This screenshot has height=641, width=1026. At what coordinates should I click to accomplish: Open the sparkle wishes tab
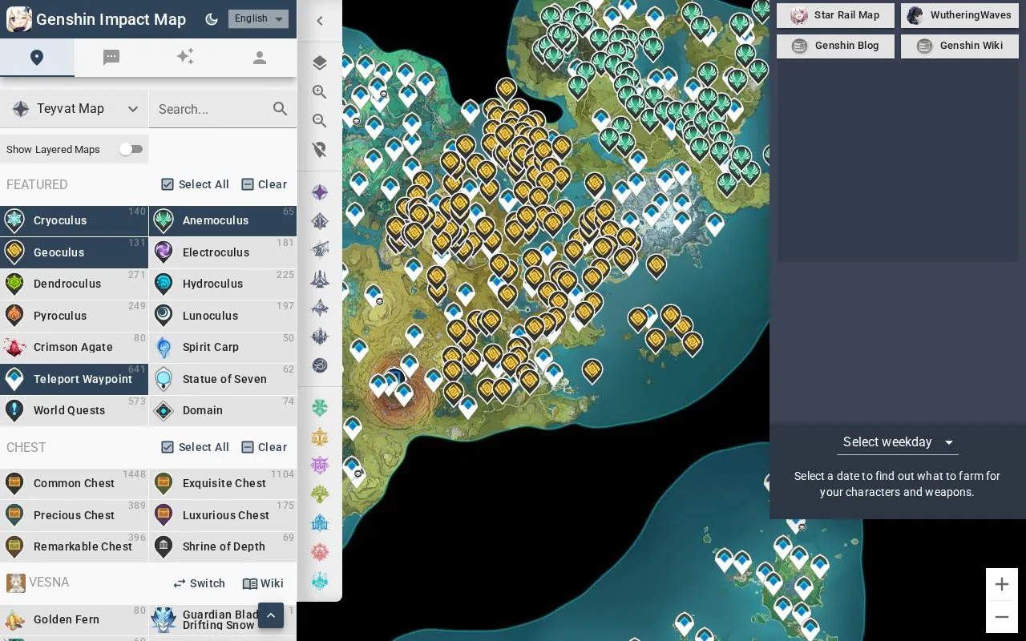pos(185,58)
